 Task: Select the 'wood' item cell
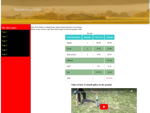pos(73,49)
